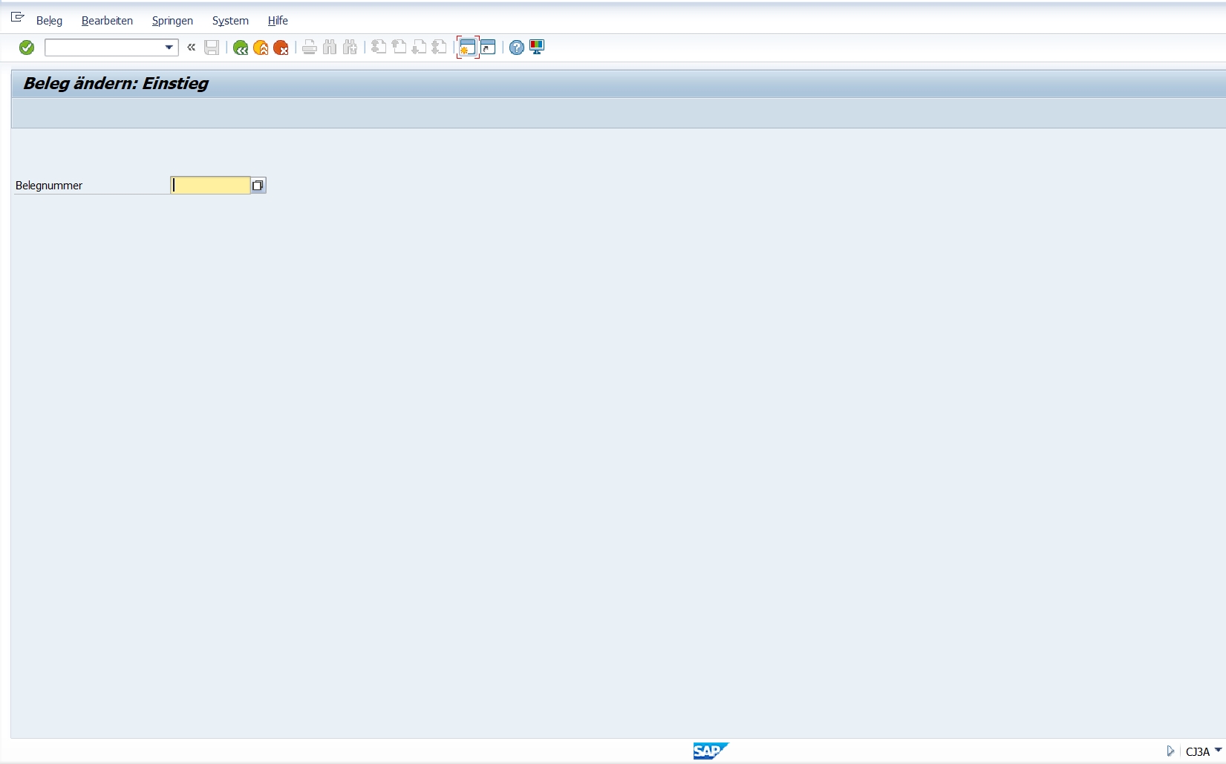Click the green Back icon
This screenshot has height=764, width=1226.
(x=241, y=48)
